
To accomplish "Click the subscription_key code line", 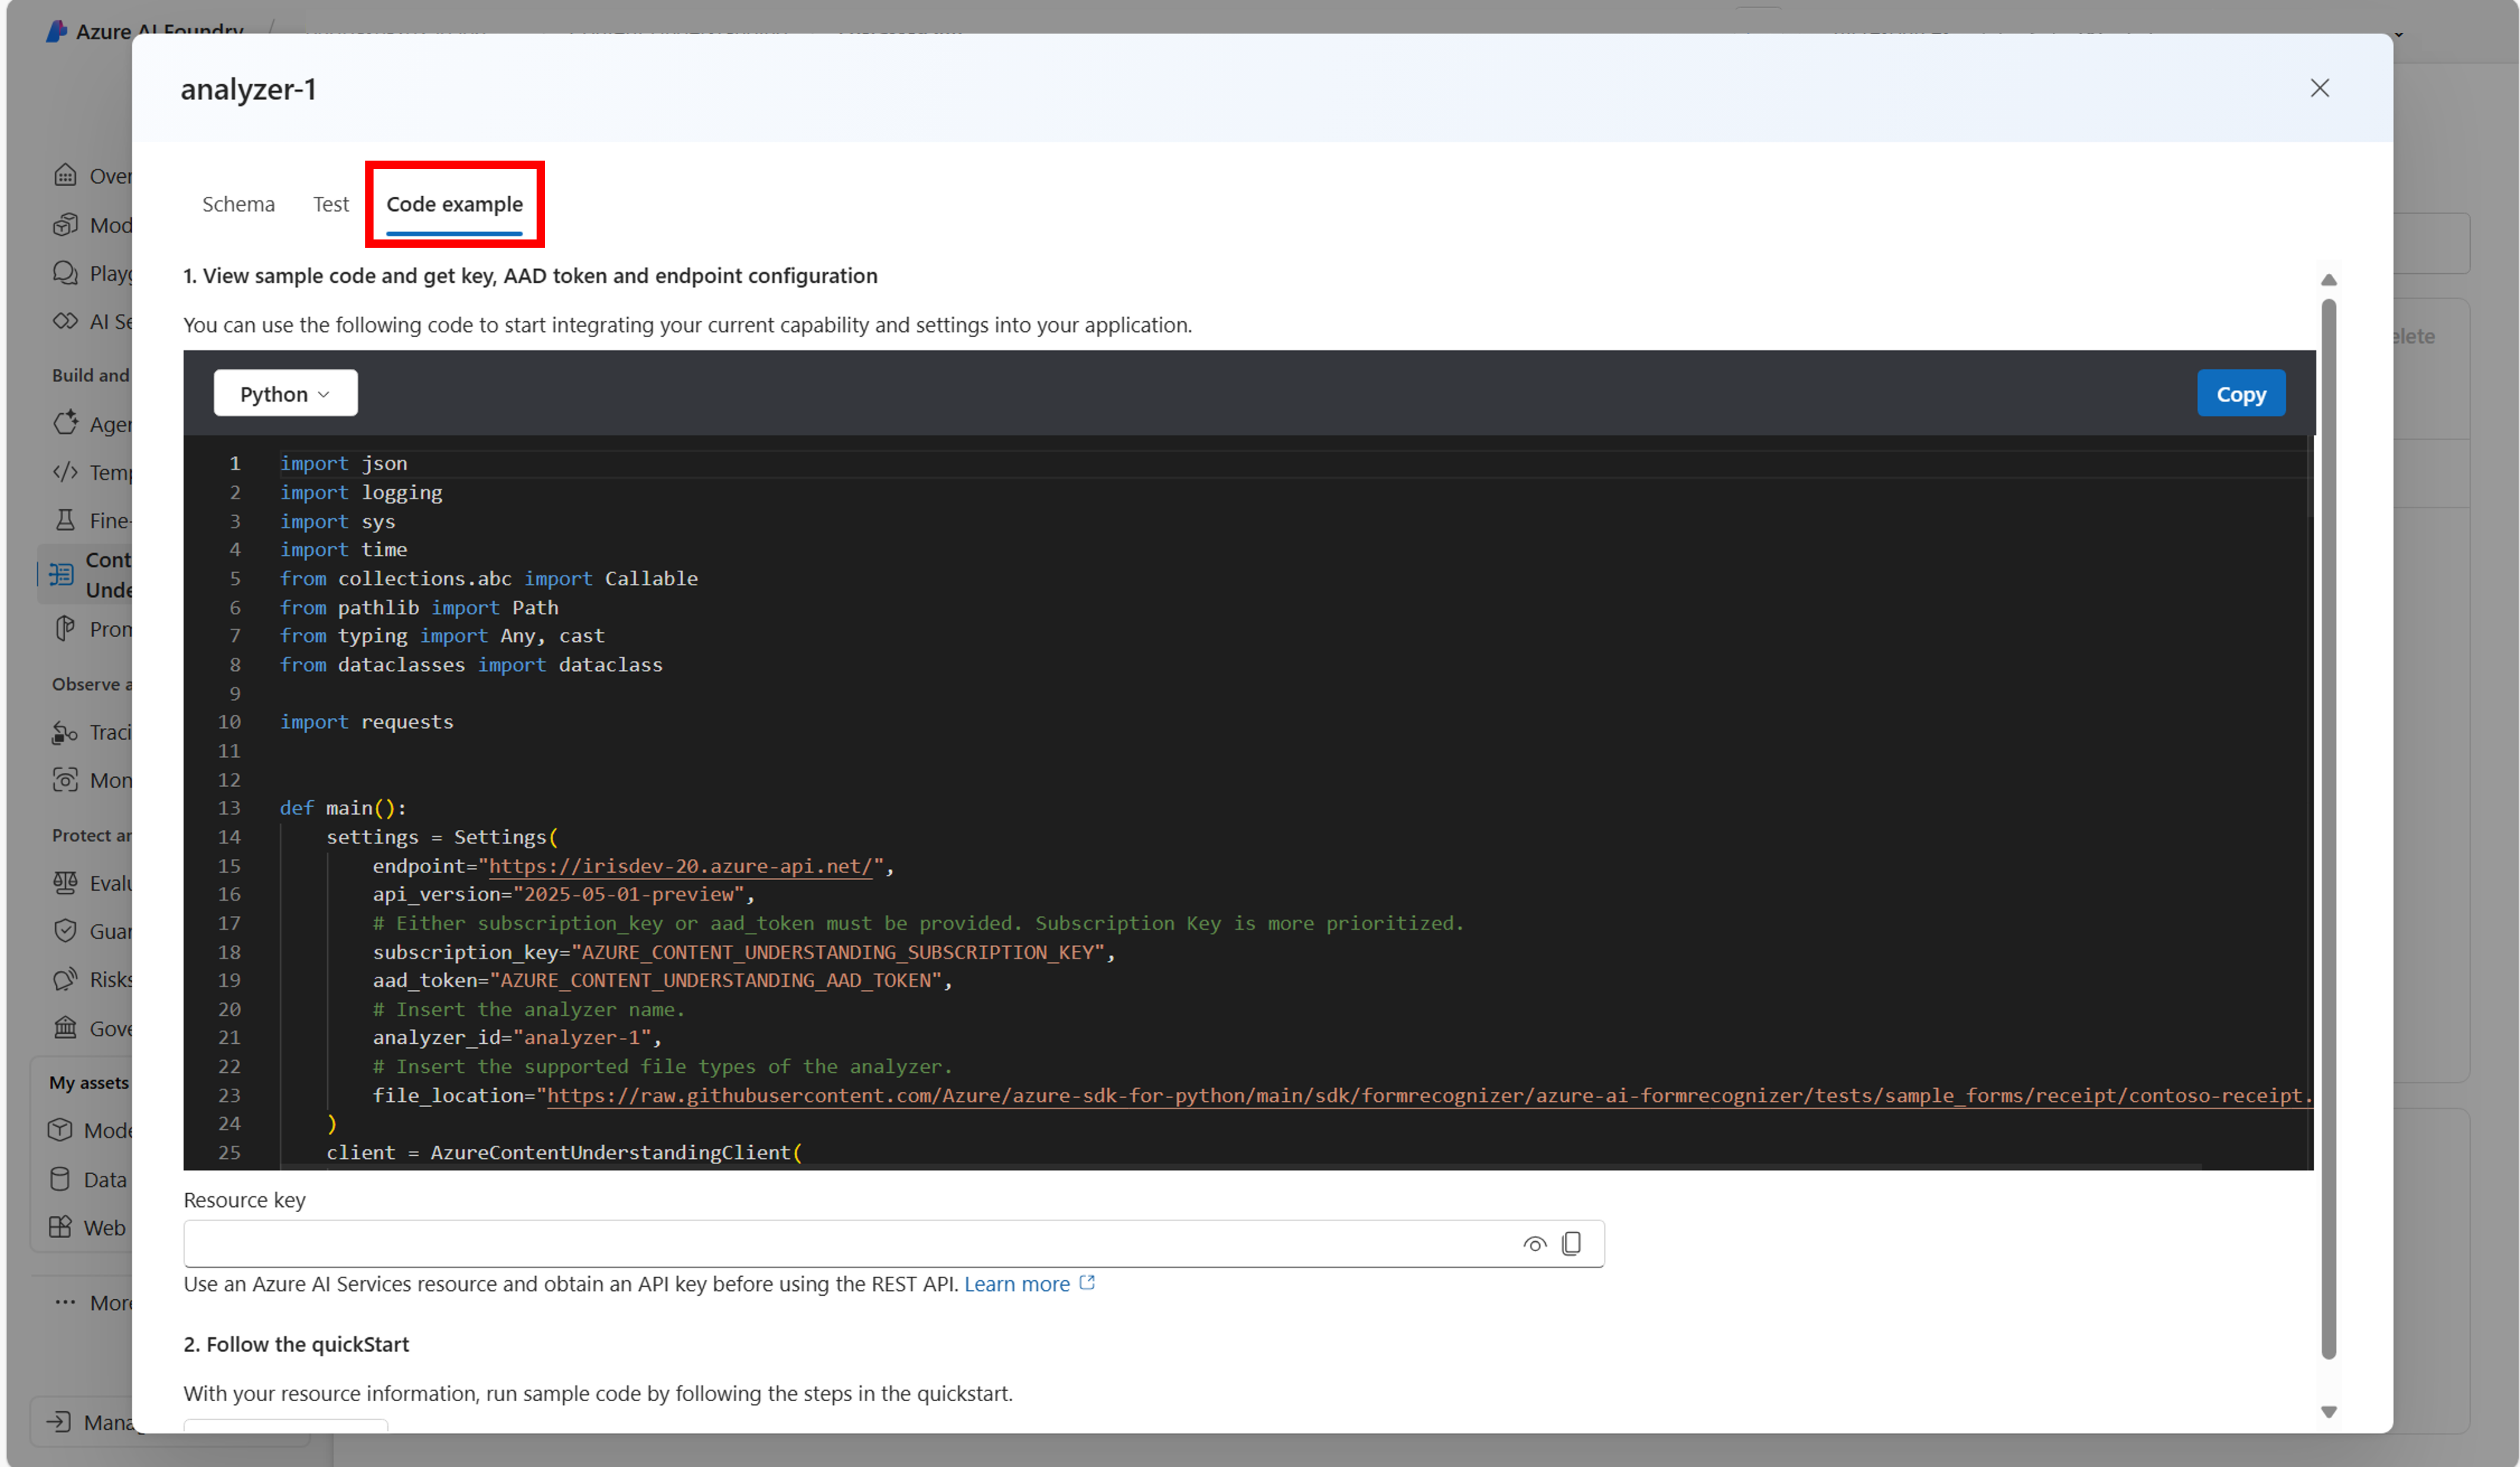I will 743,953.
